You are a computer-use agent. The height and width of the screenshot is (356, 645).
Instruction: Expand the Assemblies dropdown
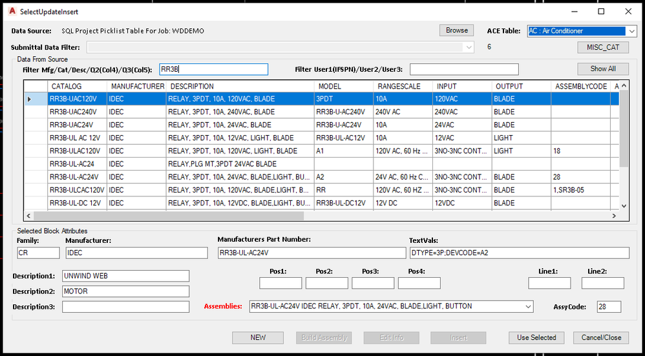pyautogui.click(x=528, y=307)
